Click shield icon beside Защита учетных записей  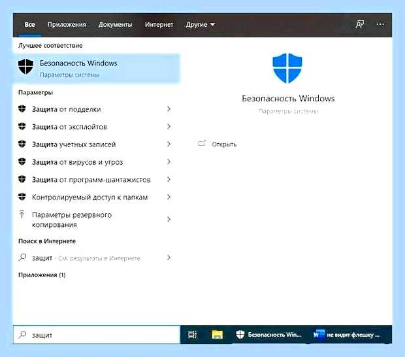[22, 144]
